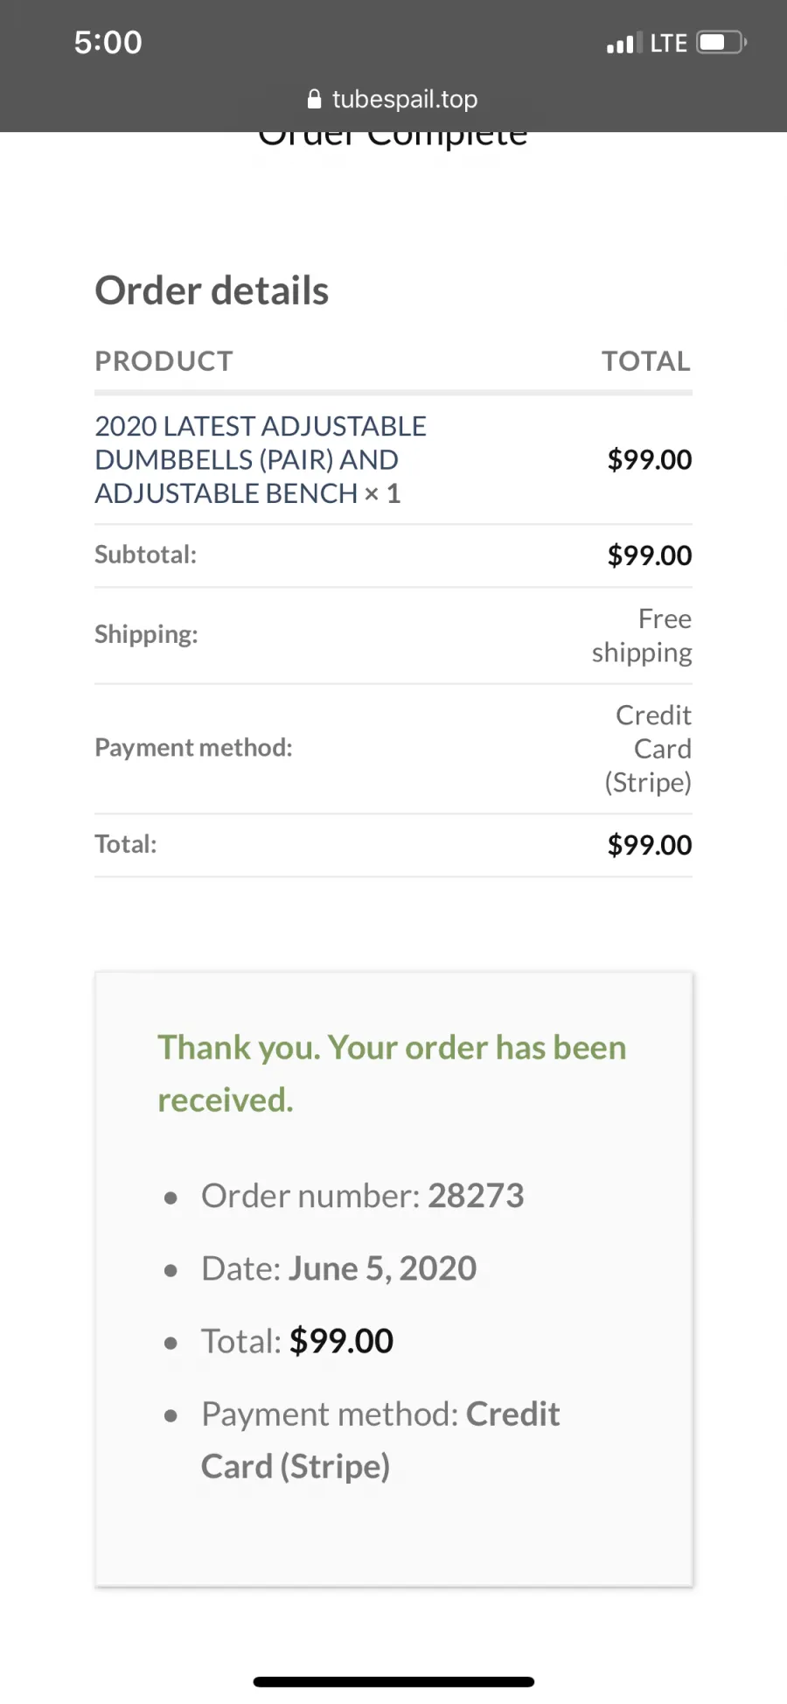
Task: Tap the lock icon beside tubespail.top
Action: (x=315, y=99)
